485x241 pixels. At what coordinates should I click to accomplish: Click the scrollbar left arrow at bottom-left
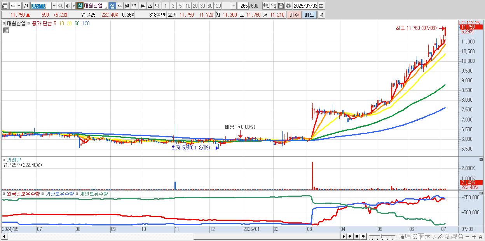point(4,236)
